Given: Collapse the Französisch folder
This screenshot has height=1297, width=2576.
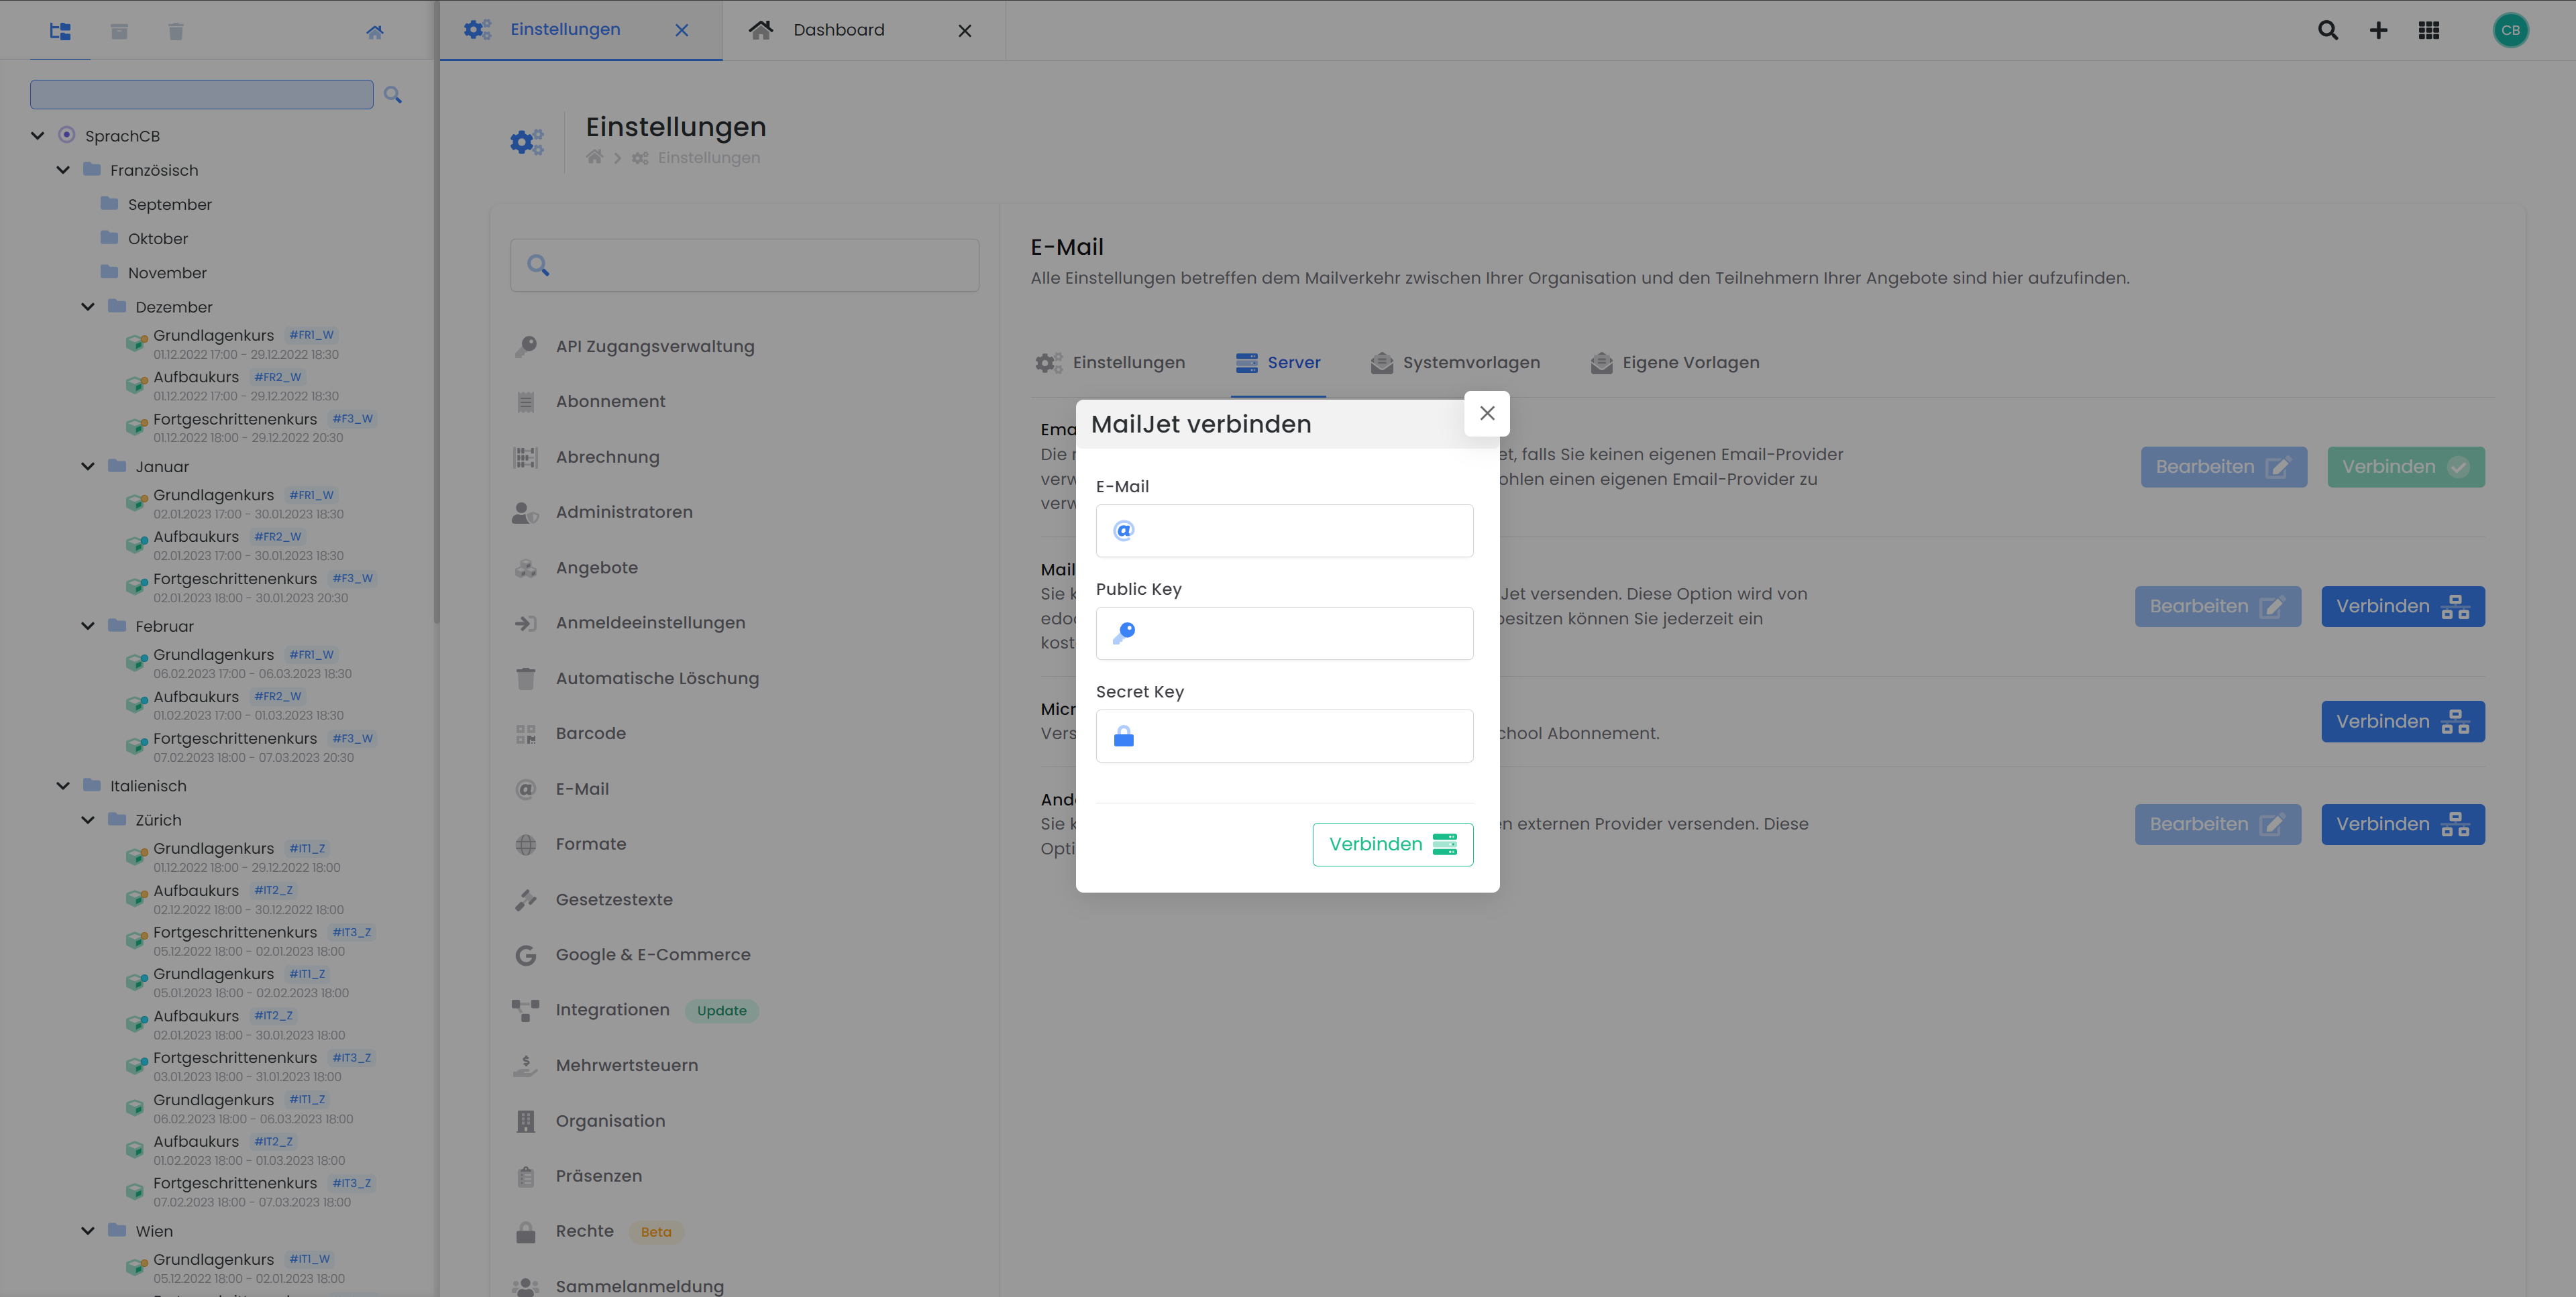Looking at the screenshot, I should click(x=63, y=170).
